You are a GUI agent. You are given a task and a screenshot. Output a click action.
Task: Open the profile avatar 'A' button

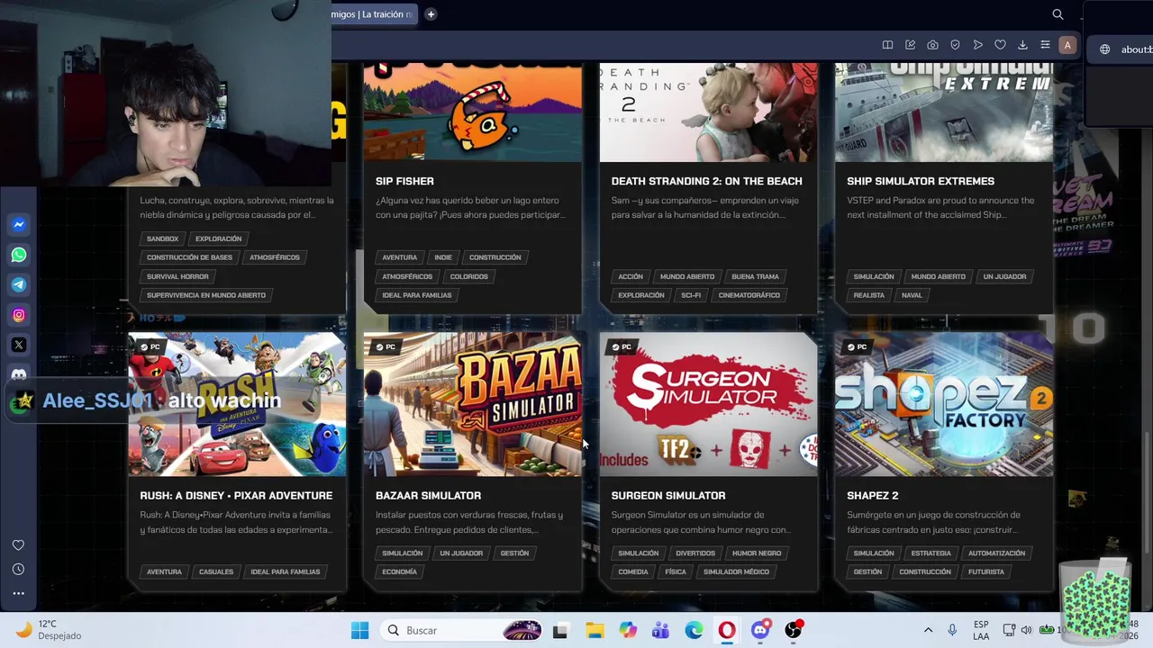(x=1067, y=45)
